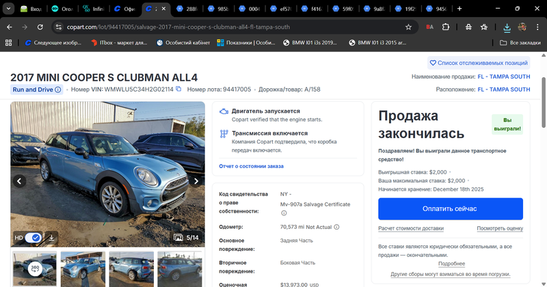Open the incognito-style extension icon
This screenshot has width=547, height=287.
tap(468, 27)
